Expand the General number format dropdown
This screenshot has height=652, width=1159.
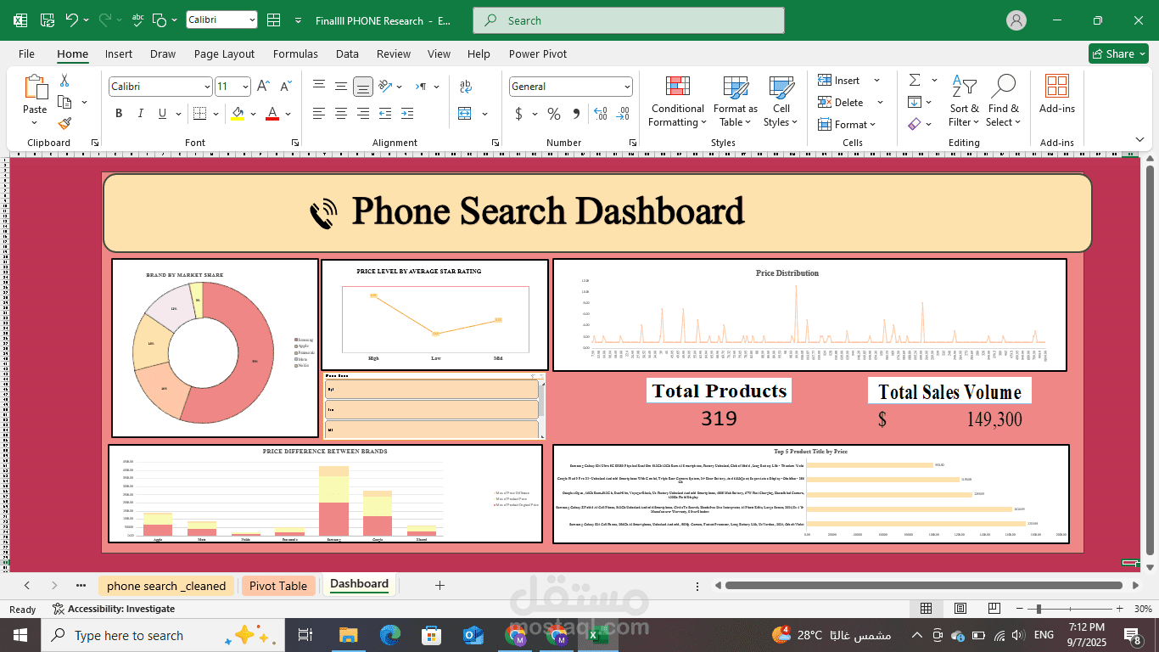[x=627, y=87]
